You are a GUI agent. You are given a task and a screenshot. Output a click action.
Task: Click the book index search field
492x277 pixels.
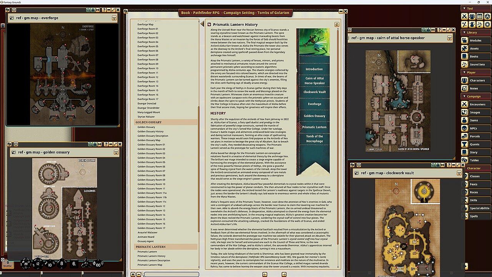(x=171, y=274)
